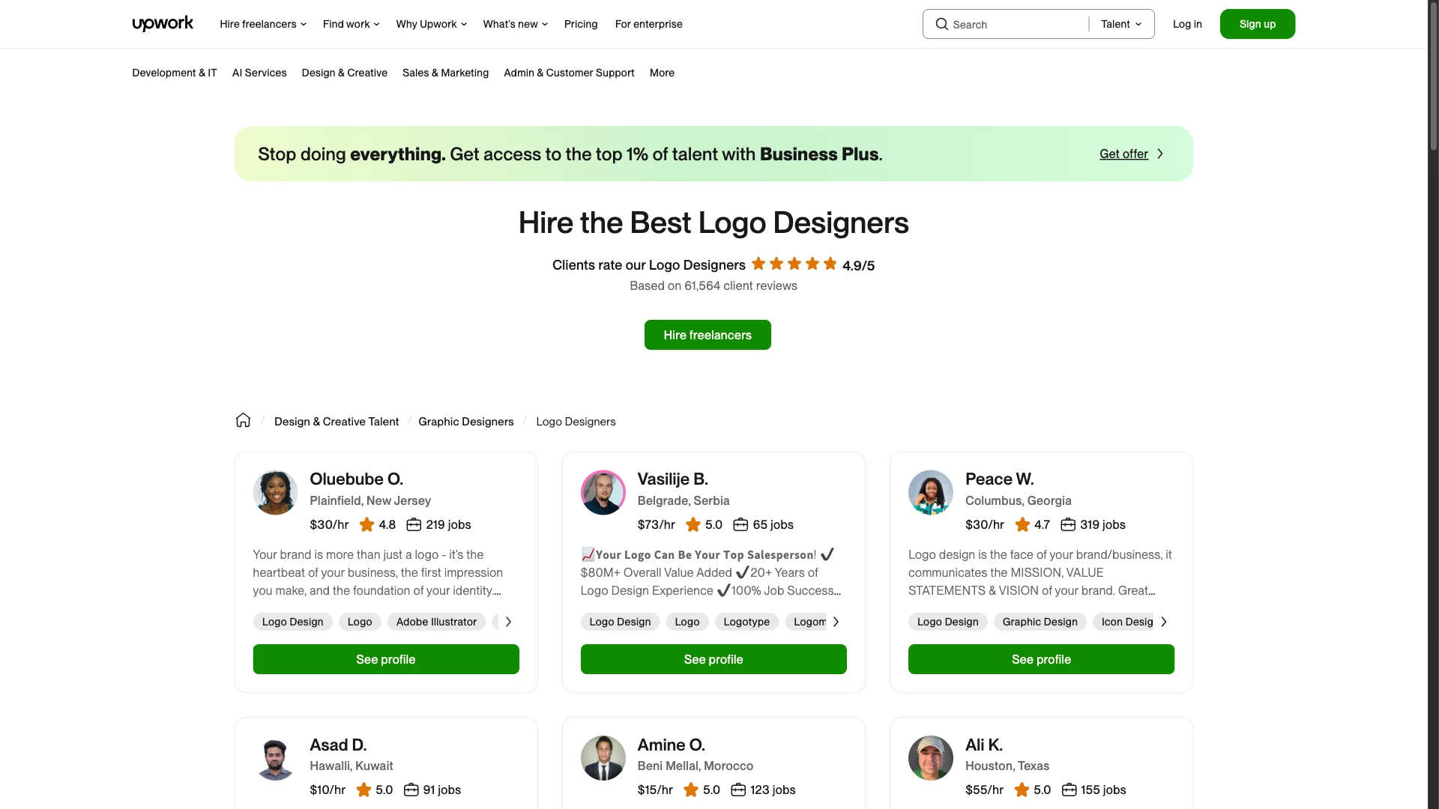Click the briefcase icon beside 219 jobs

tap(414, 525)
